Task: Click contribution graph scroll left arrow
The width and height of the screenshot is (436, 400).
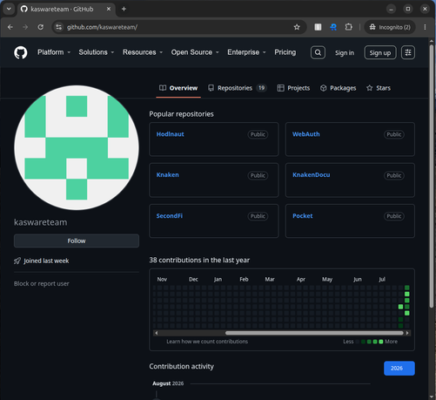Action: click(x=157, y=333)
